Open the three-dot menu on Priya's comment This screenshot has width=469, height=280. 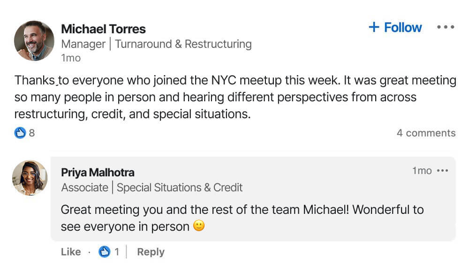click(x=442, y=171)
